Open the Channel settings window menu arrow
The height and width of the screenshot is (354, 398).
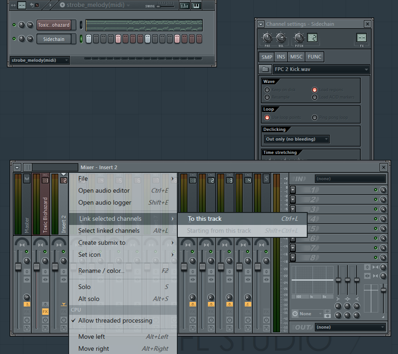(261, 24)
